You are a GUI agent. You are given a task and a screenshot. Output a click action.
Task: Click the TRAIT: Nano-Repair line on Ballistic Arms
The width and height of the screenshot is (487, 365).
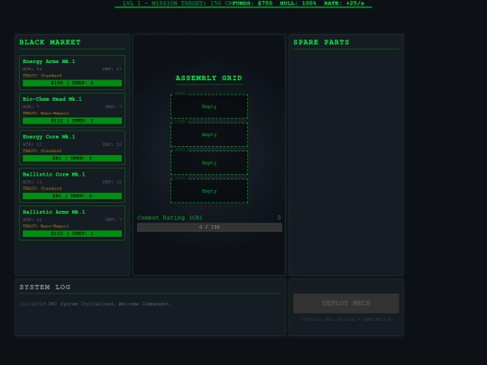pos(46,226)
